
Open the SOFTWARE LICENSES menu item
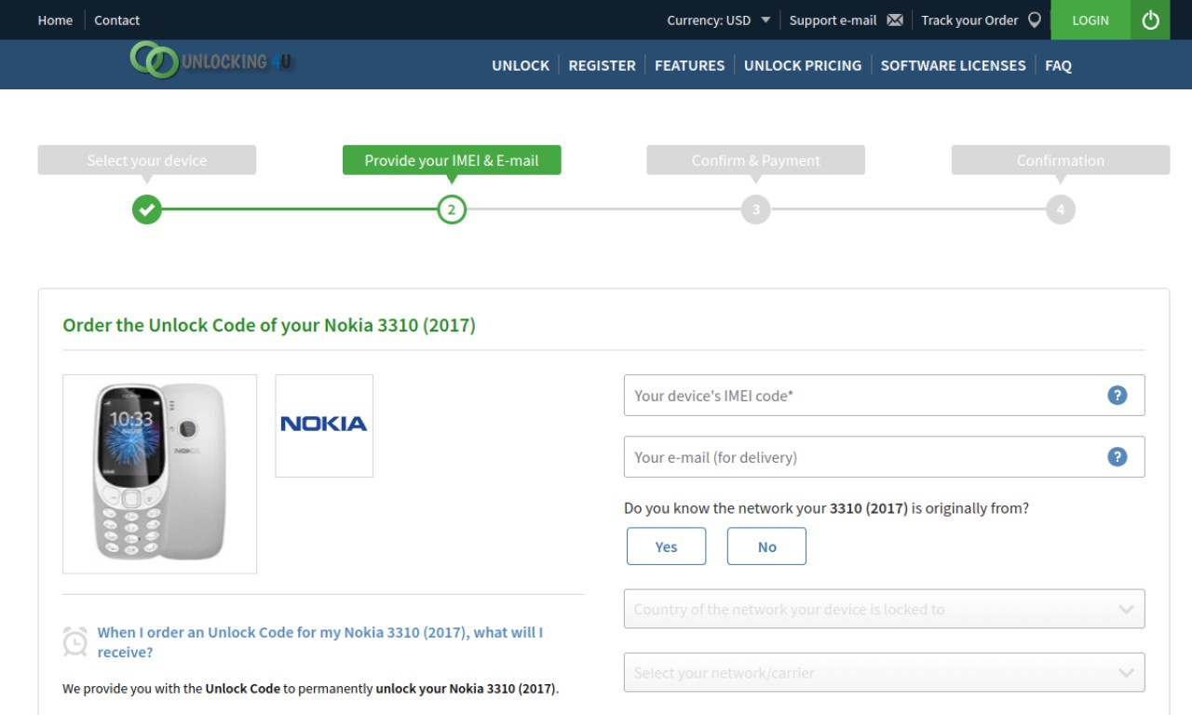(x=953, y=65)
